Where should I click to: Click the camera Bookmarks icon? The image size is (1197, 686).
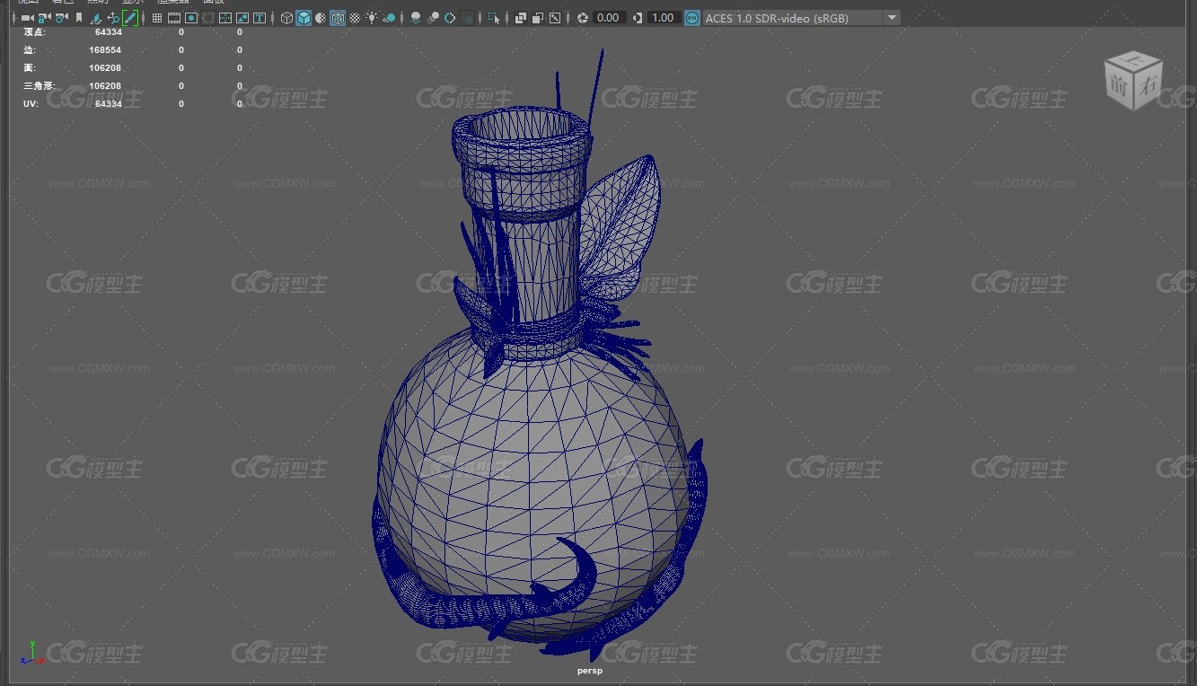[79, 18]
